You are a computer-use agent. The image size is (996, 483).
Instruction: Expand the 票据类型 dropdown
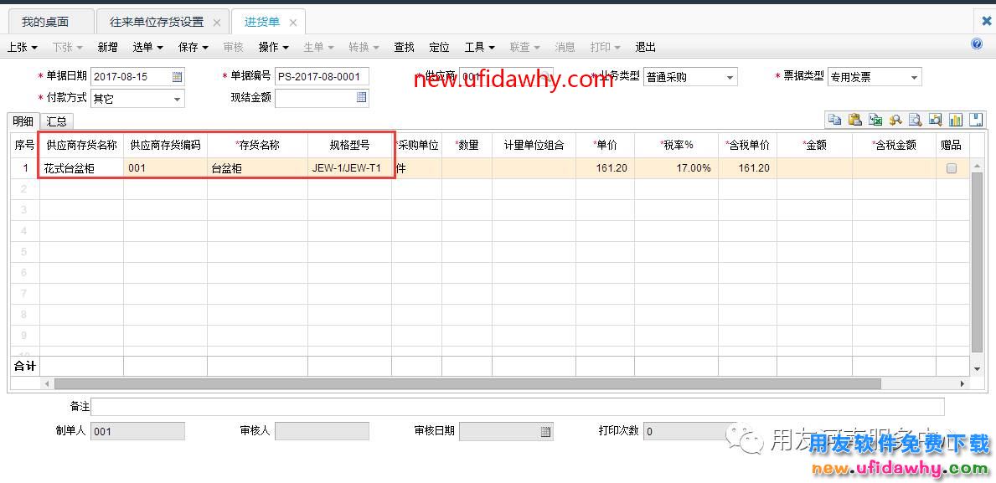[914, 77]
